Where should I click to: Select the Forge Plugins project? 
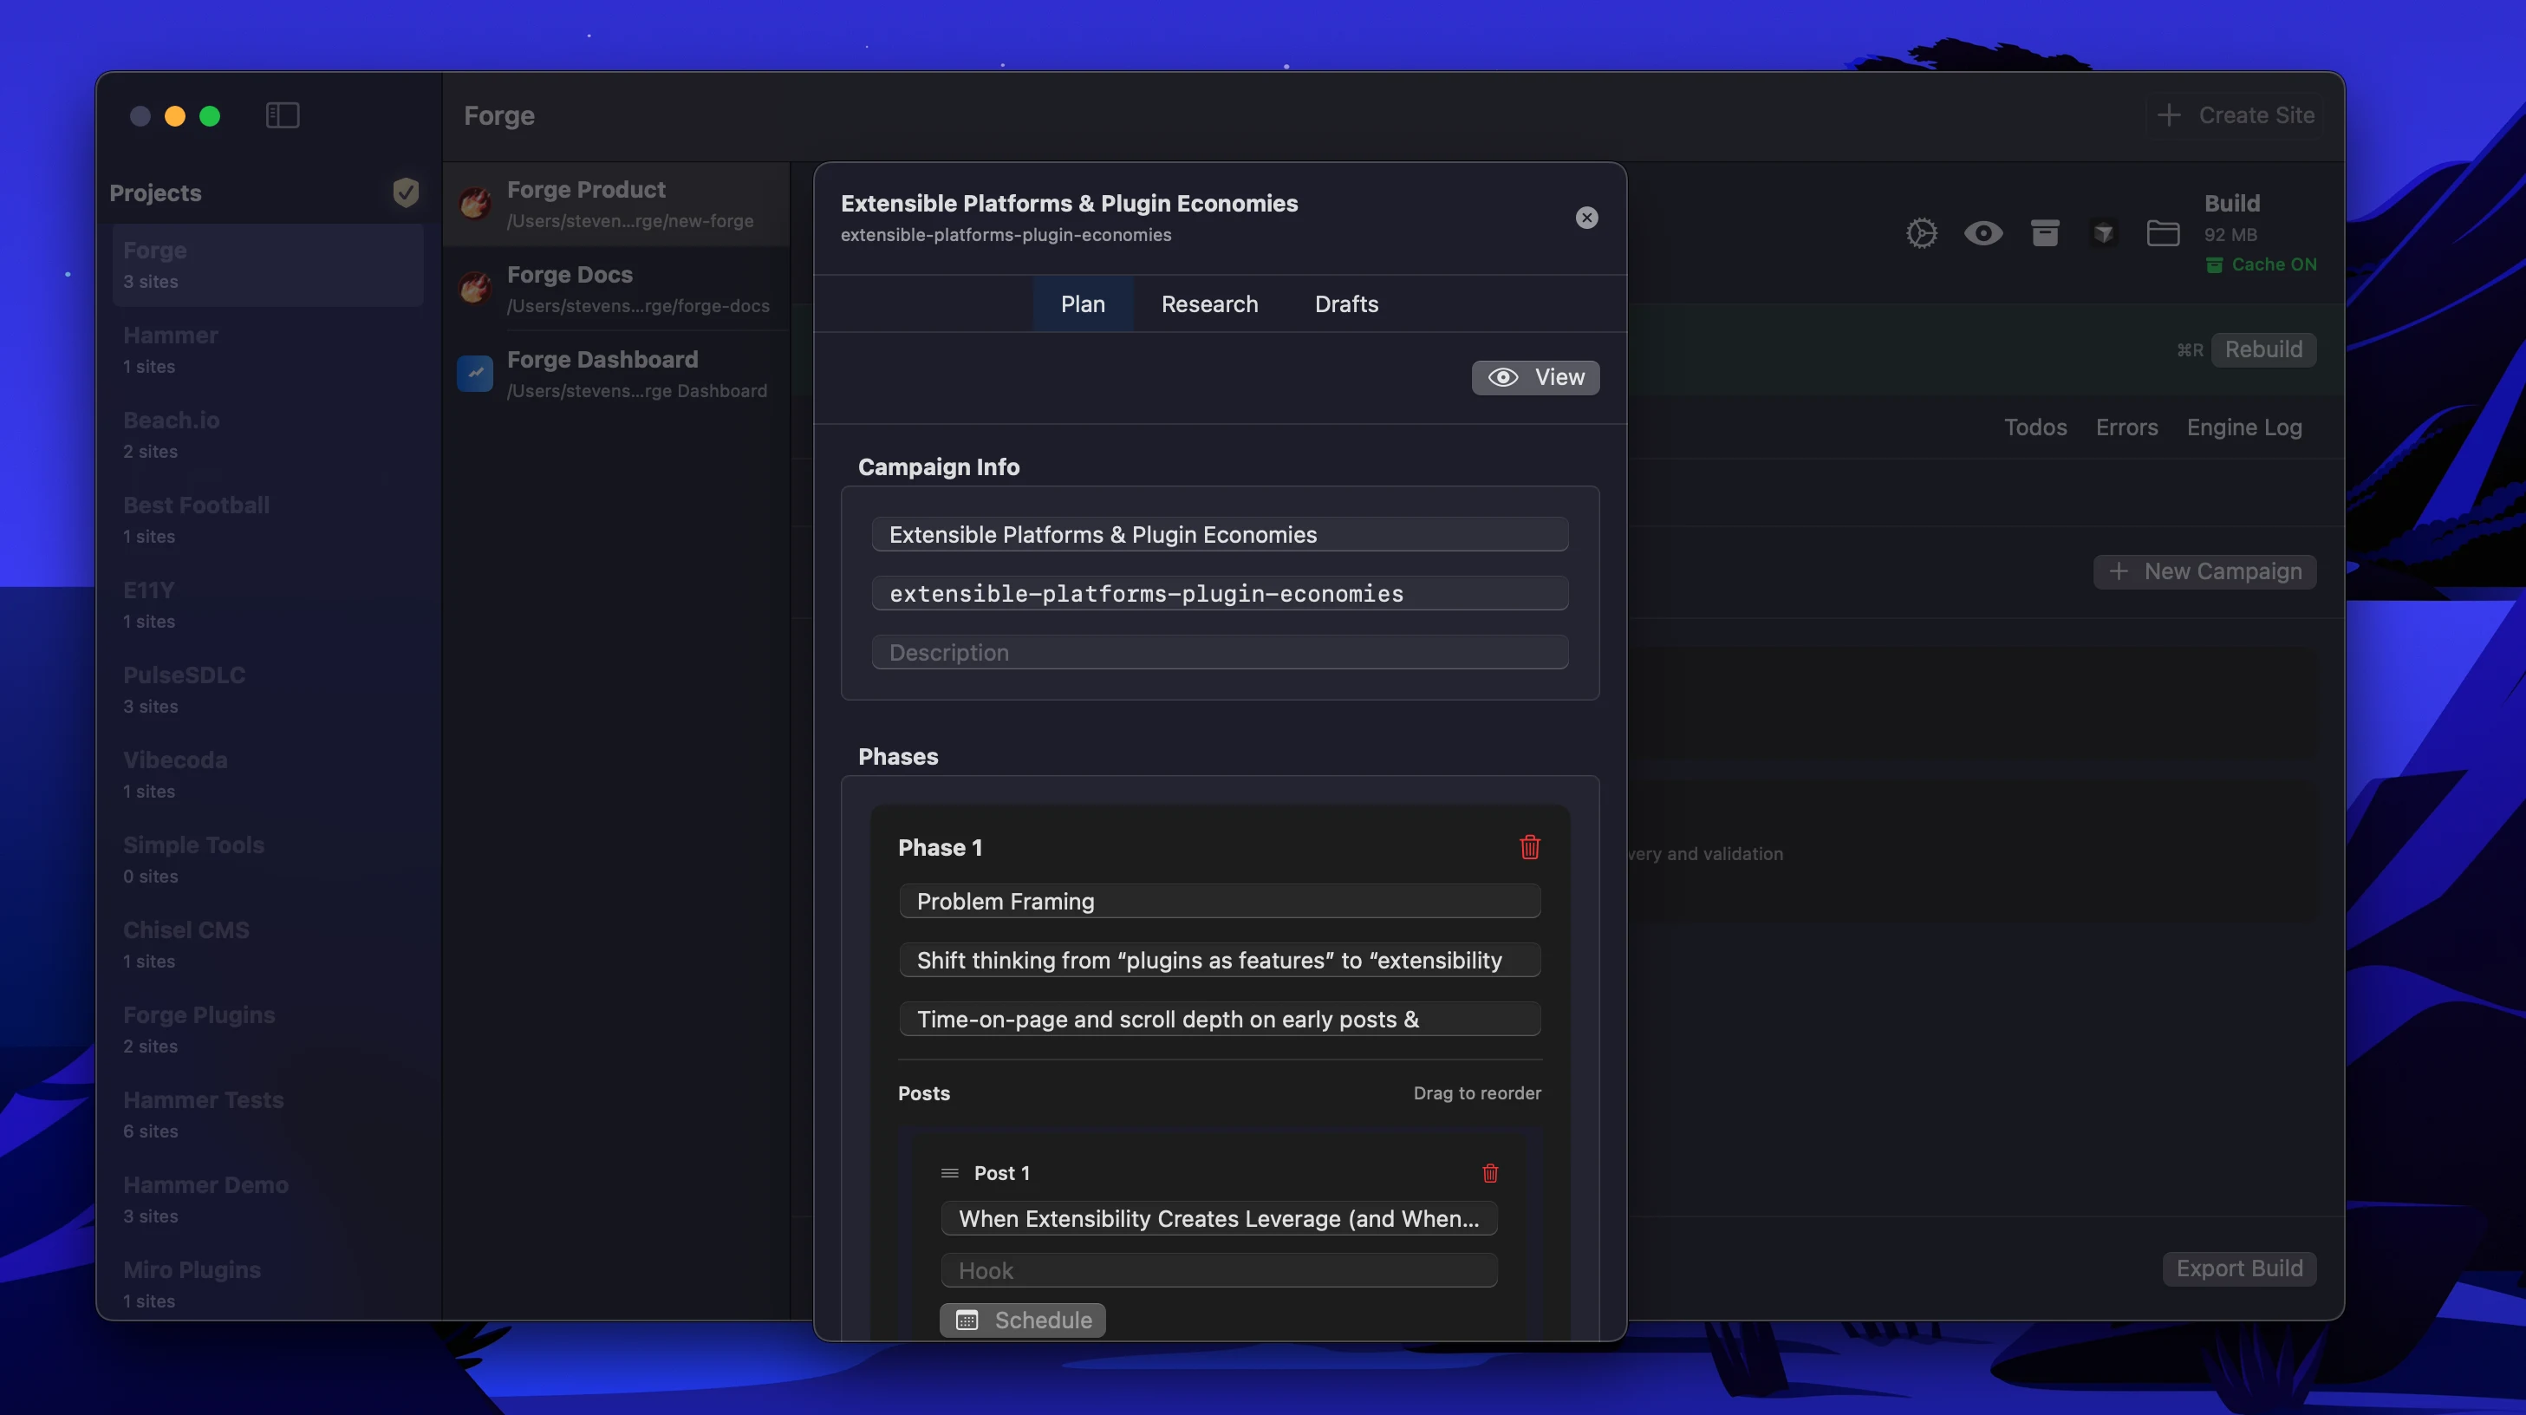pos(268,1030)
